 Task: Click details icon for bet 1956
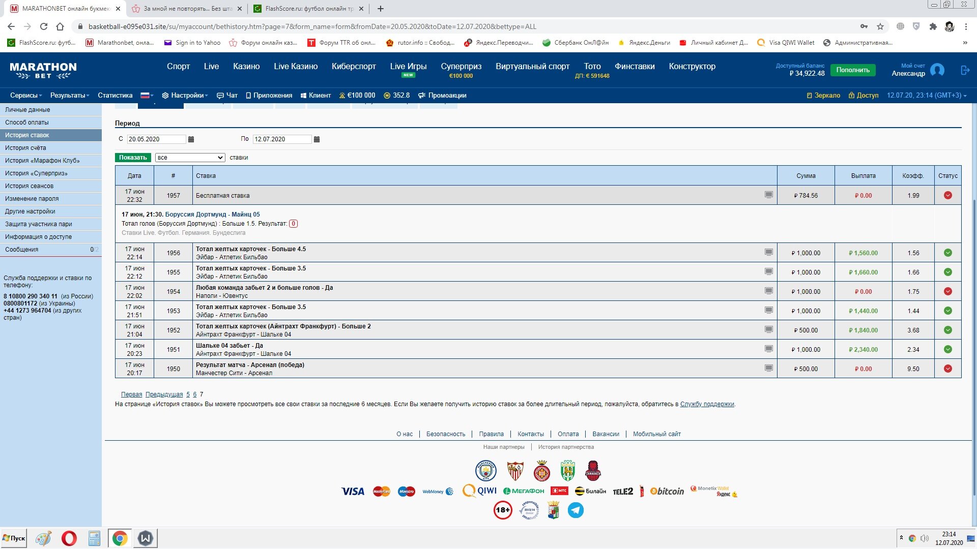click(768, 252)
